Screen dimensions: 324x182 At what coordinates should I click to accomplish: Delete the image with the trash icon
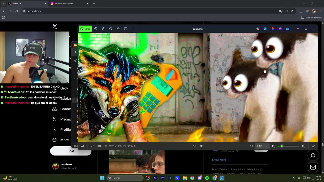(103, 29)
